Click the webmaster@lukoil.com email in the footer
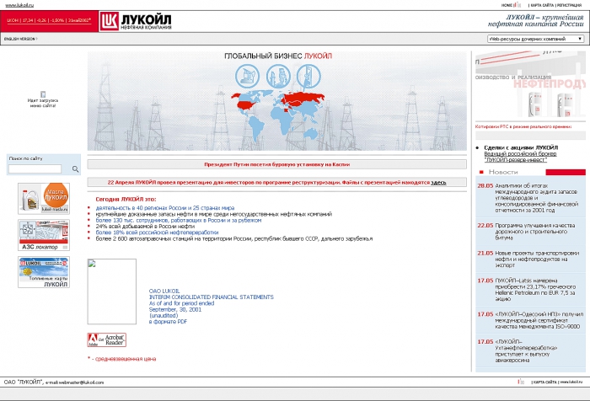Screen dimensions: 590x401 [x=81, y=382]
